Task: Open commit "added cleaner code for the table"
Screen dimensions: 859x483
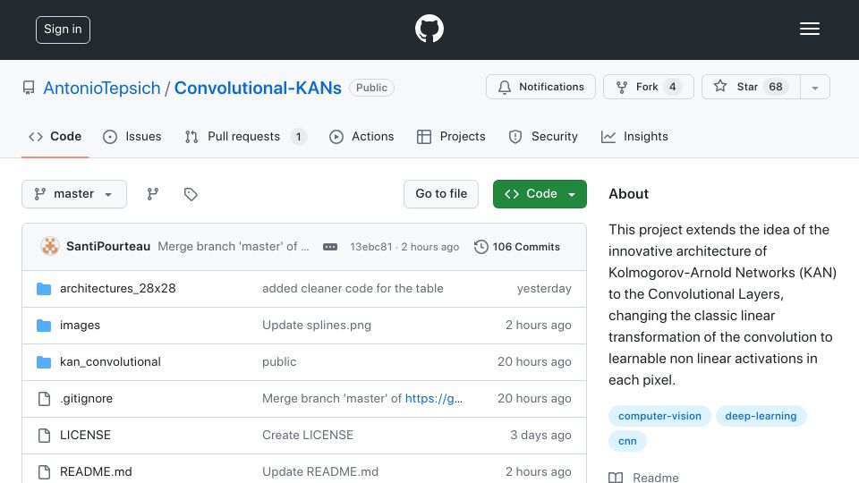Action: (x=353, y=289)
